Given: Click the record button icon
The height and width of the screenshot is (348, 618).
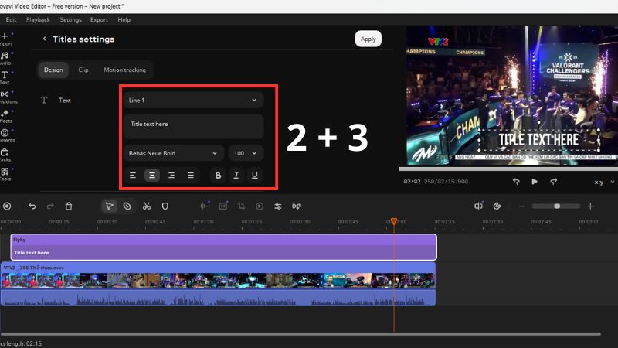Looking at the screenshot, I should (7, 206).
